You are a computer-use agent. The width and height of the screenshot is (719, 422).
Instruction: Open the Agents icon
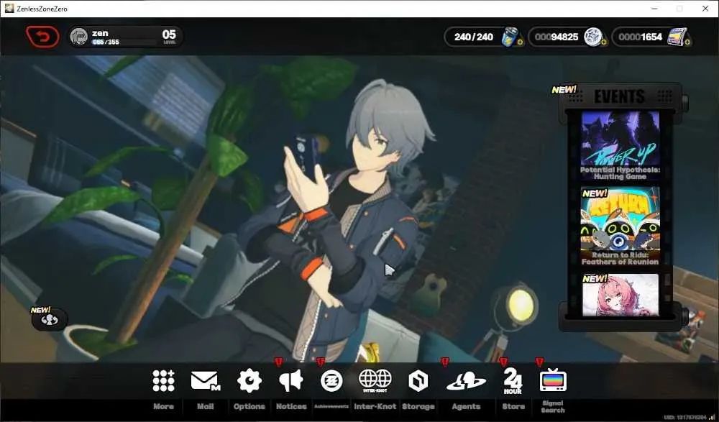pos(466,381)
